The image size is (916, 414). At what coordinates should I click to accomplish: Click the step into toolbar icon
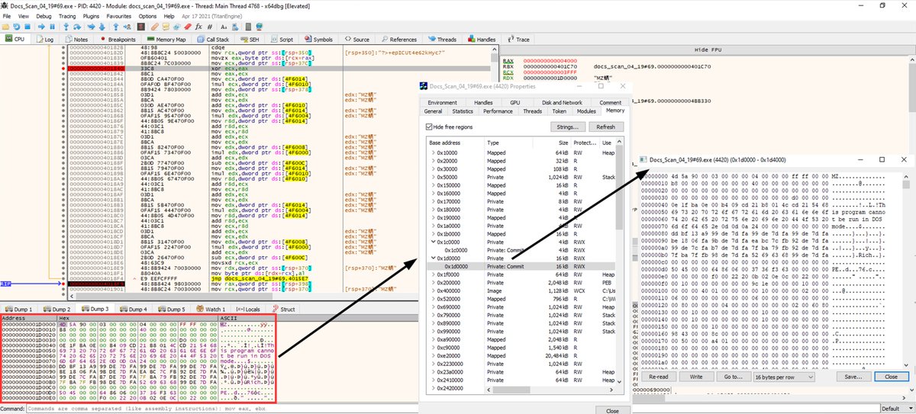point(66,27)
